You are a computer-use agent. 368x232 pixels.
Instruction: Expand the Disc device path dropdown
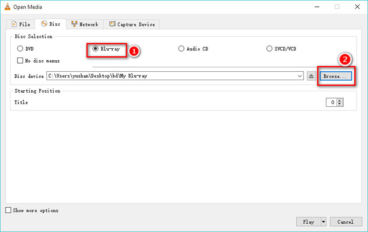click(x=300, y=76)
